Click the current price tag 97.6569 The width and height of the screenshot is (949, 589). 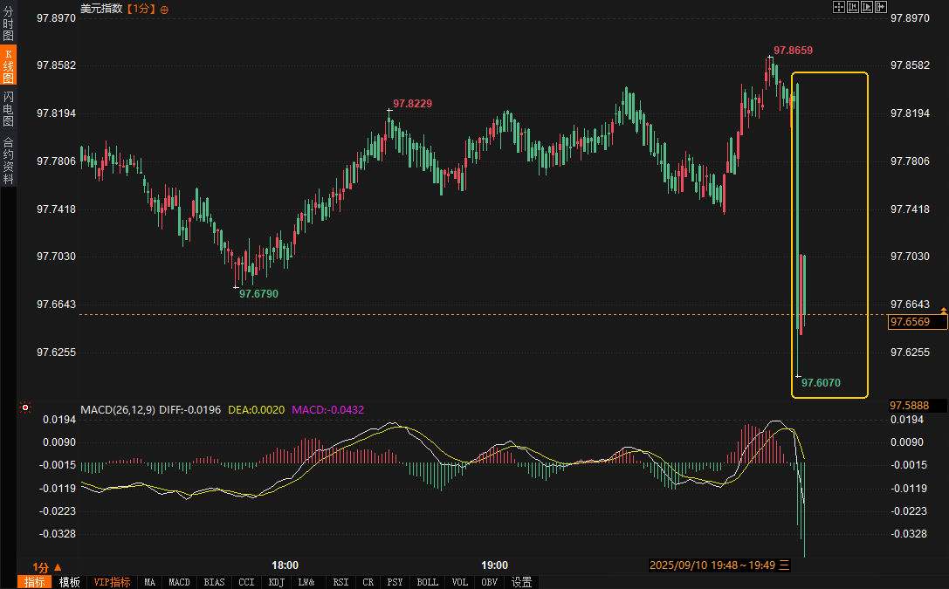coord(918,322)
